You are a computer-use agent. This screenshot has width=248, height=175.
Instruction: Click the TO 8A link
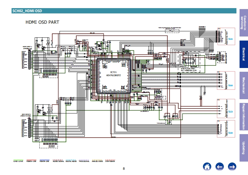(230, 133)
